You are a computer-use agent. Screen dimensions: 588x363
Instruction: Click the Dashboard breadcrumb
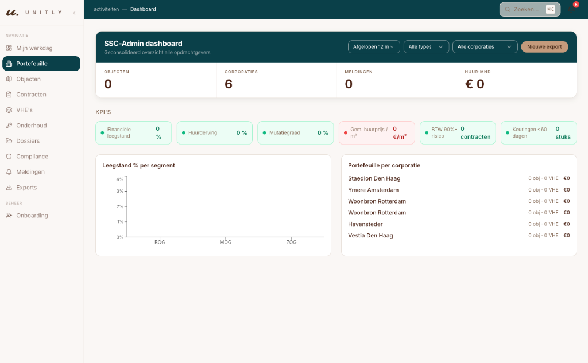click(143, 9)
